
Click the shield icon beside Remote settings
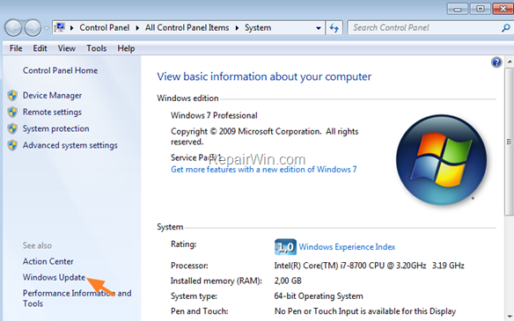(x=12, y=112)
